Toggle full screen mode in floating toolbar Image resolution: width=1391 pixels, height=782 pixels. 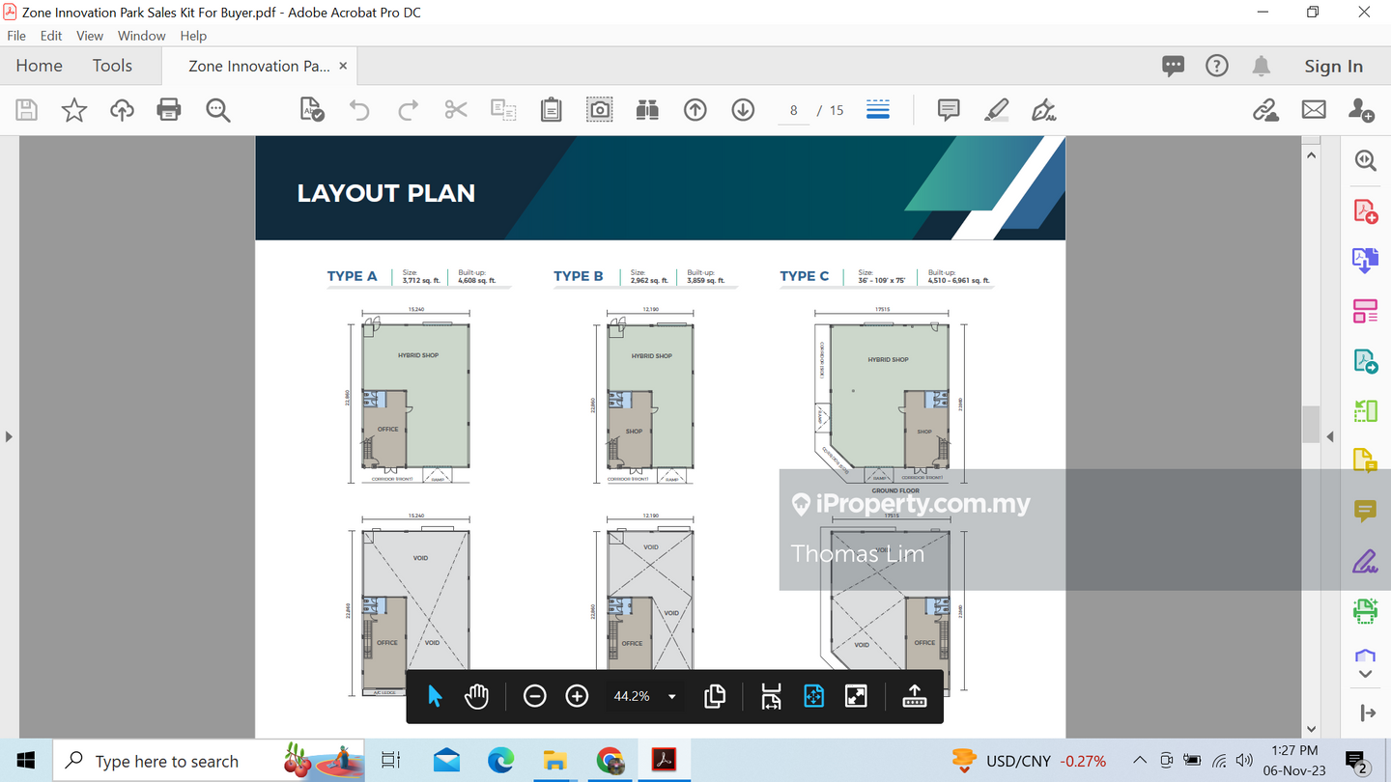[x=856, y=696]
